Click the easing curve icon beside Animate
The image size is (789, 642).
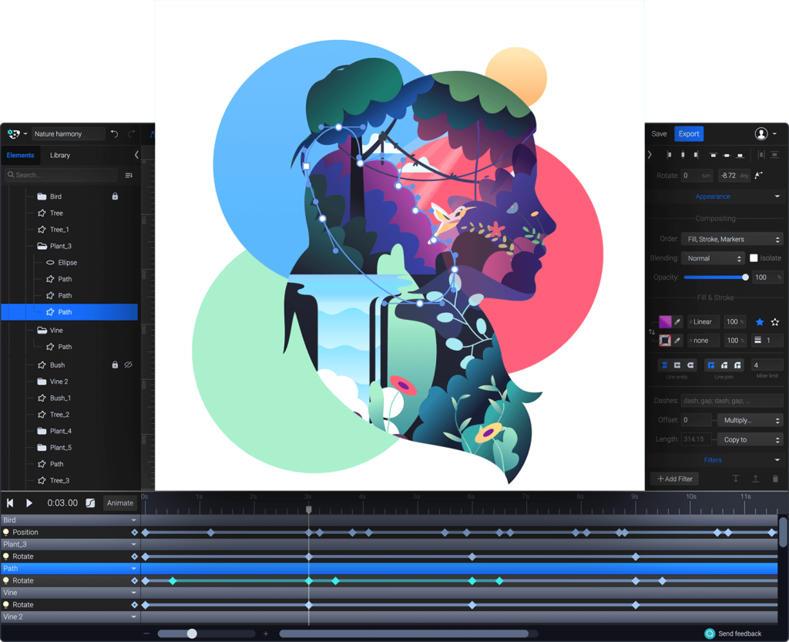pos(90,503)
